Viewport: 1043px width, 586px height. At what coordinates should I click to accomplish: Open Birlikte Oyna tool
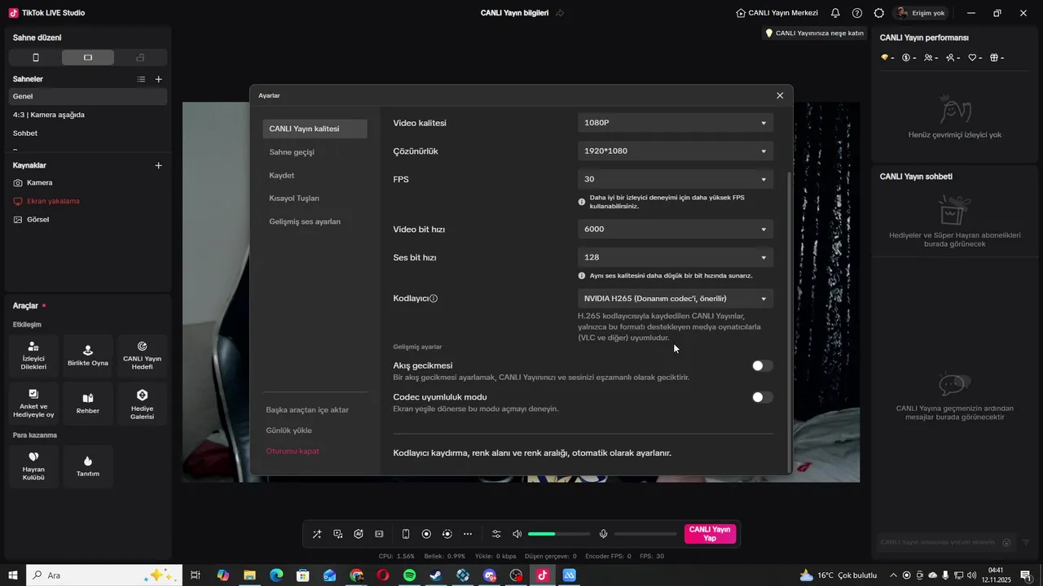coord(88,356)
